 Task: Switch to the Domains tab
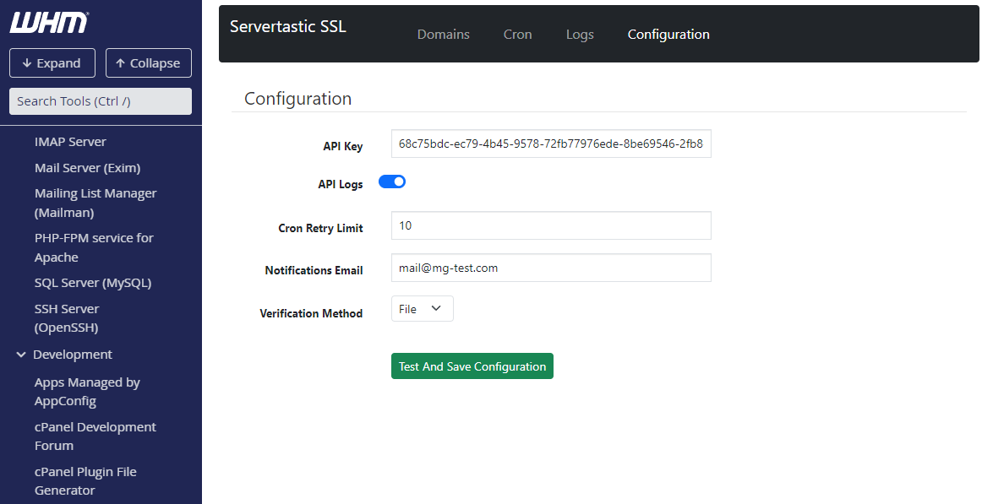(x=444, y=35)
